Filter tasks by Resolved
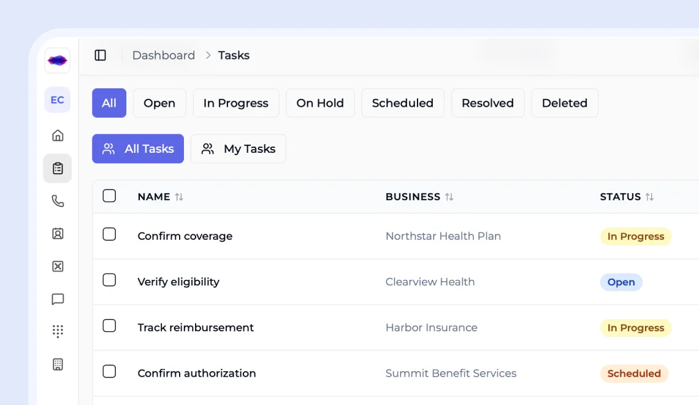This screenshot has width=699, height=405. coord(487,103)
